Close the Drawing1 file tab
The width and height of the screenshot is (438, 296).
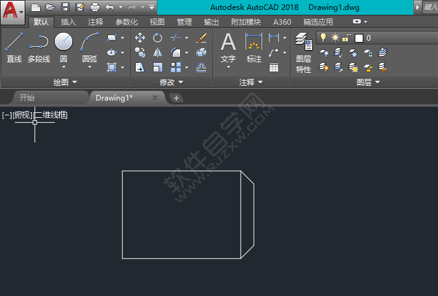(x=155, y=97)
